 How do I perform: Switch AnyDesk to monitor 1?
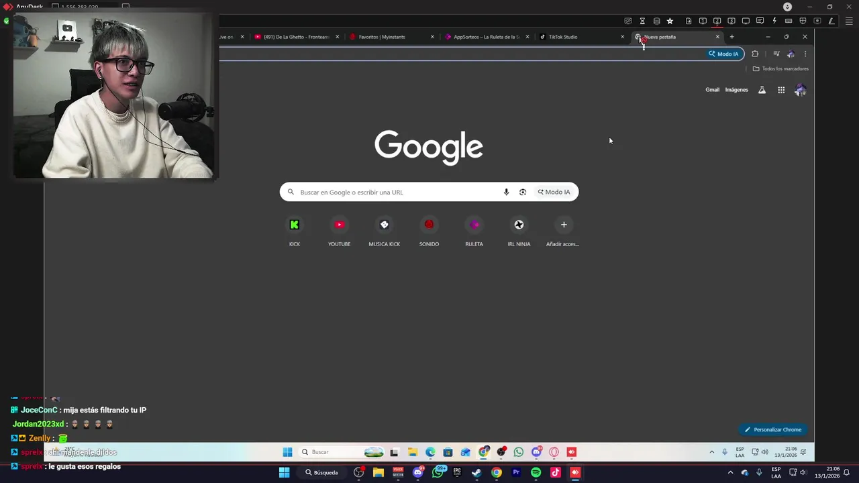click(703, 21)
